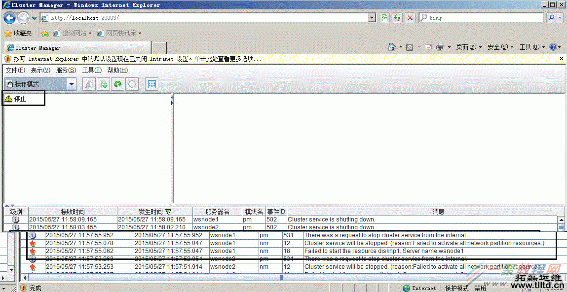
Task: Click the green circular reload icon
Action: coord(117,84)
